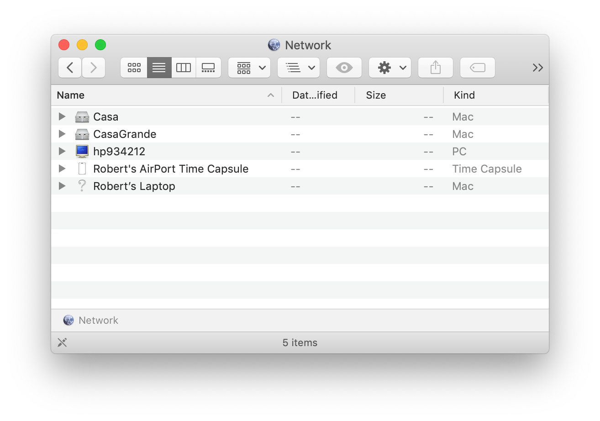This screenshot has width=600, height=421.
Task: Select the hp934212 row name
Action: pyautogui.click(x=119, y=152)
